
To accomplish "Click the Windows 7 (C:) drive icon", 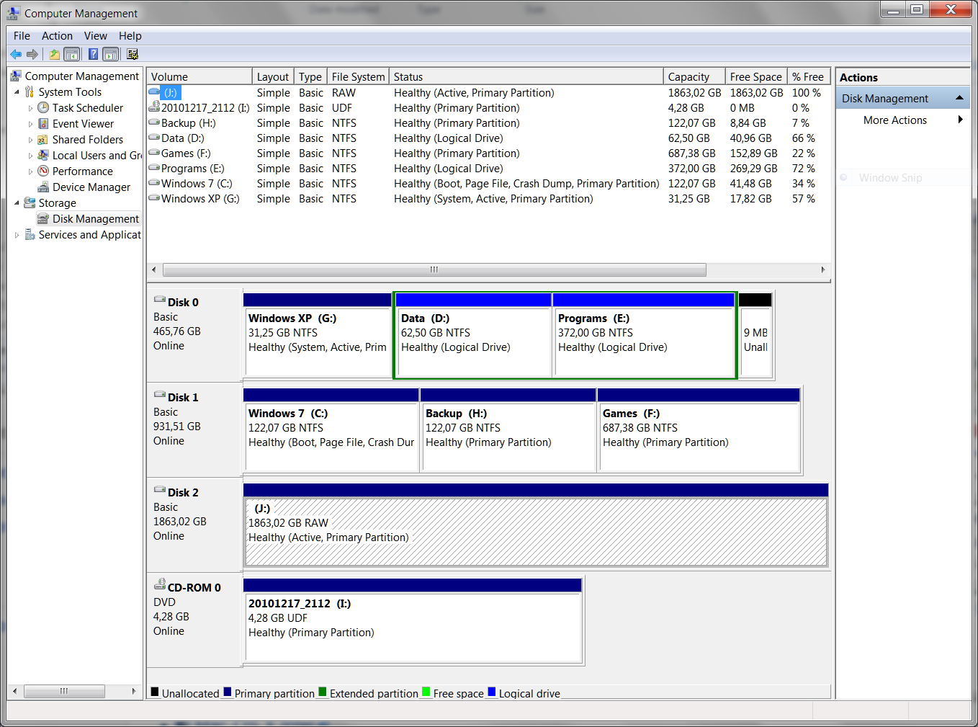I will [x=154, y=183].
